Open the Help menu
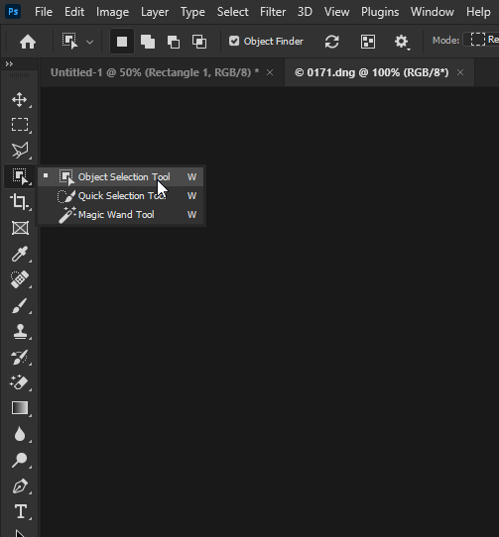 (478, 12)
